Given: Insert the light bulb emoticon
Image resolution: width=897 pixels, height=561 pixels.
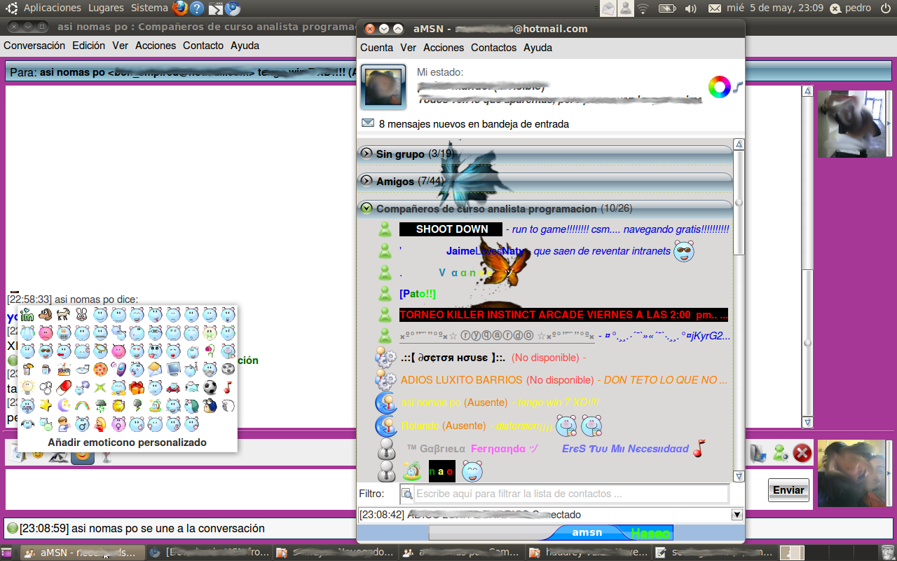Looking at the screenshot, I should click(27, 388).
